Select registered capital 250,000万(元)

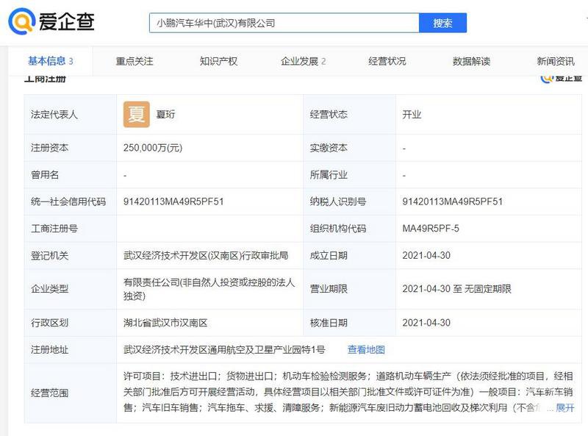tap(153, 148)
